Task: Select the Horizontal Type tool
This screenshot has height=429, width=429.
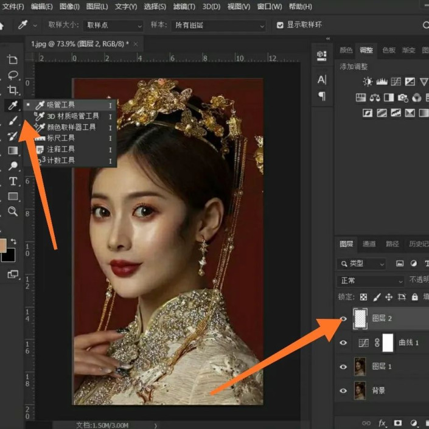Action: pyautogui.click(x=13, y=181)
